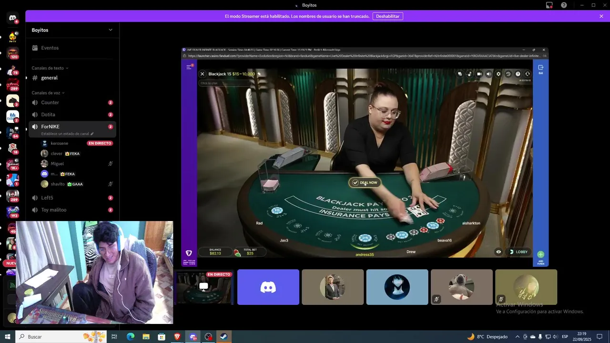Collapse the Canales de texto category
The height and width of the screenshot is (343, 610).
(x=50, y=68)
